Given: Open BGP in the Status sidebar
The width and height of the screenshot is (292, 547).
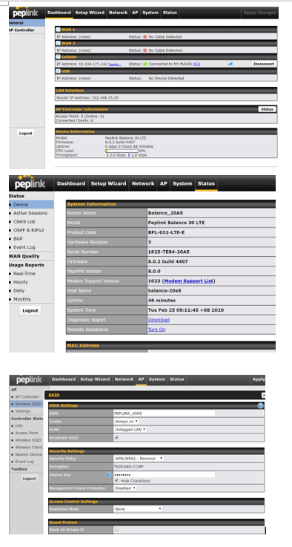Looking at the screenshot, I should coord(18,239).
